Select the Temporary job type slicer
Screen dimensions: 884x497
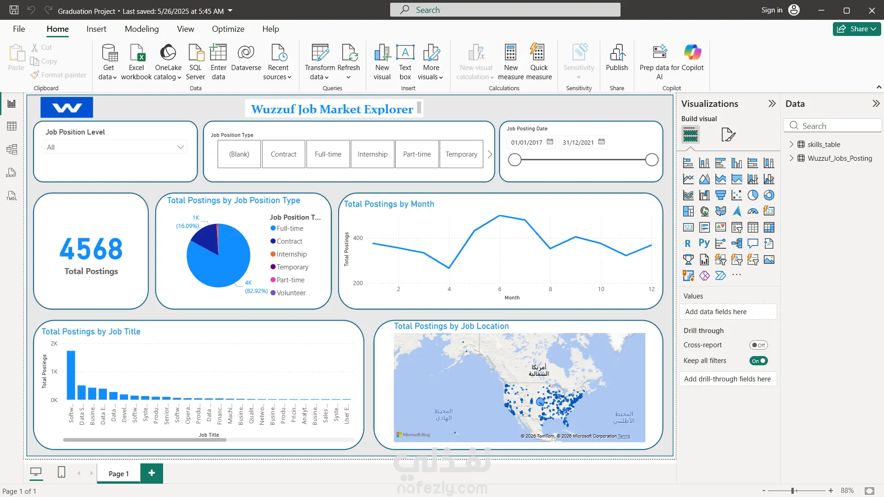[461, 154]
